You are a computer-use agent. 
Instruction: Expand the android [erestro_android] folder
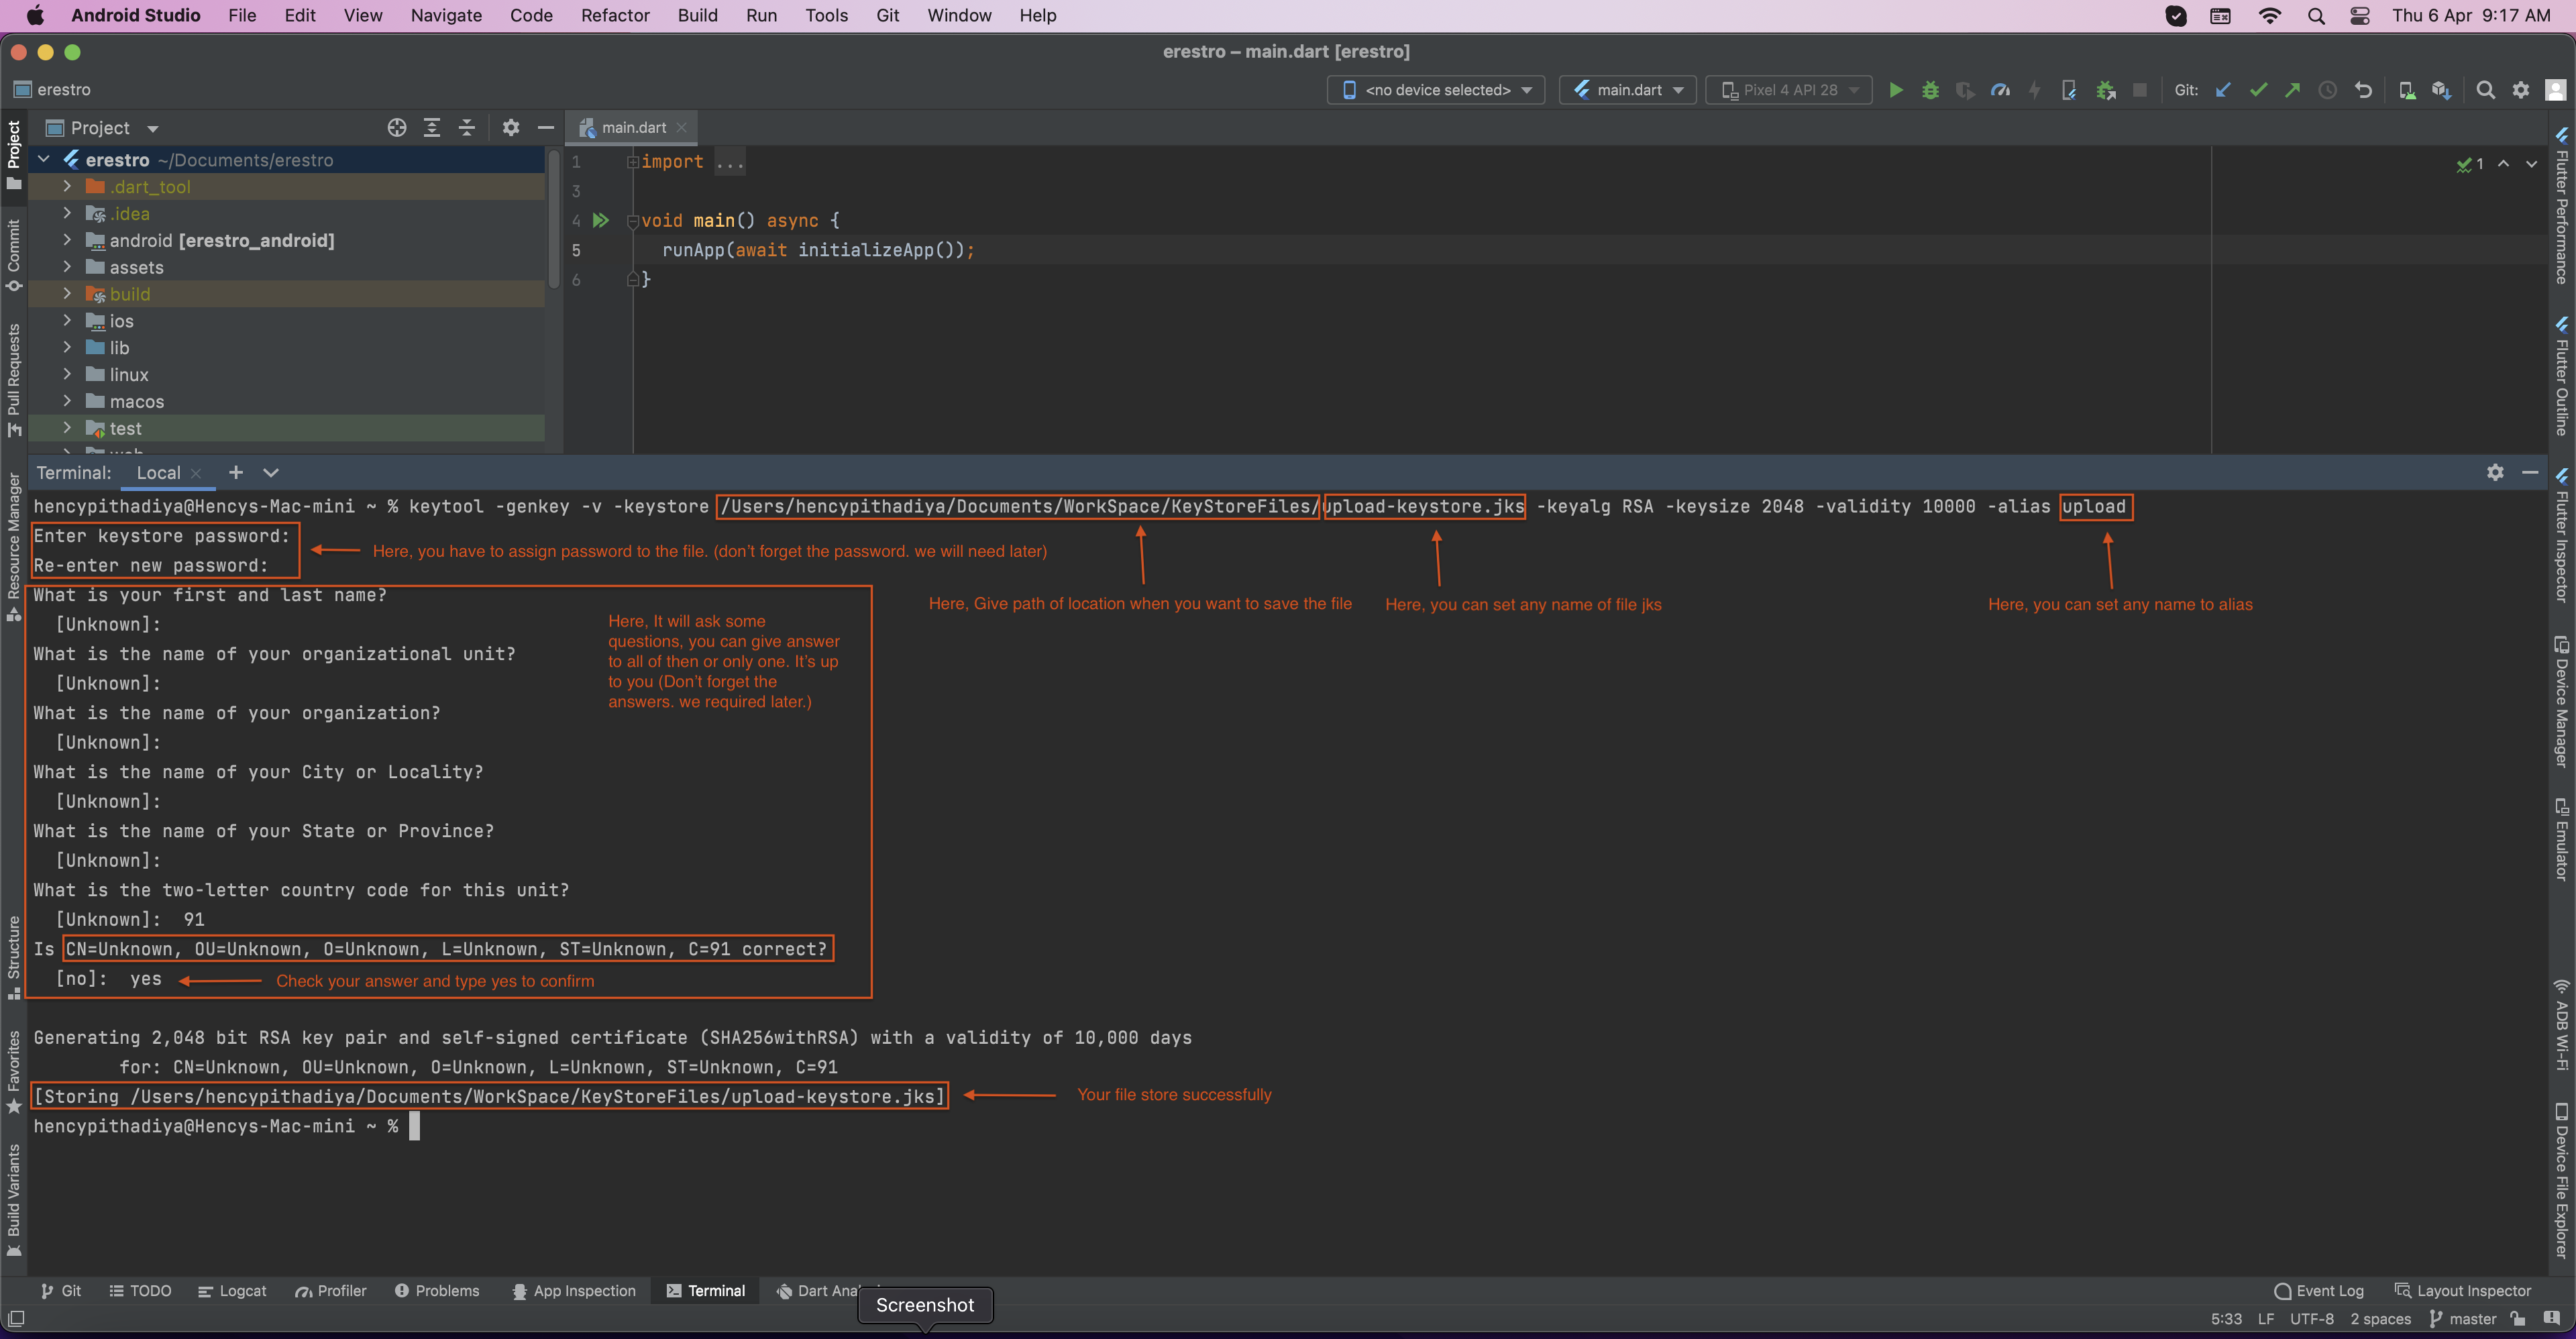[x=67, y=240]
